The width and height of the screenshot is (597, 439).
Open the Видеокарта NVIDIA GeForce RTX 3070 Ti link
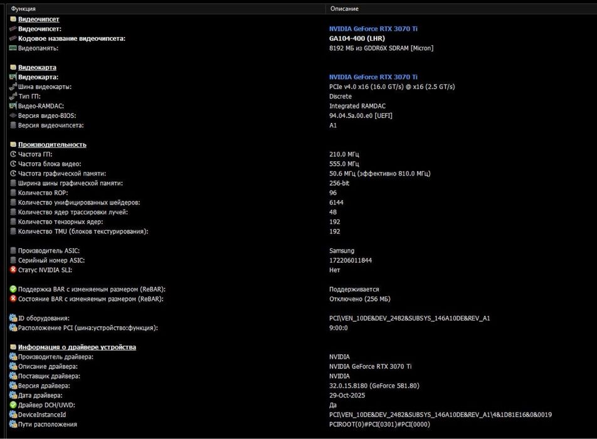click(373, 77)
